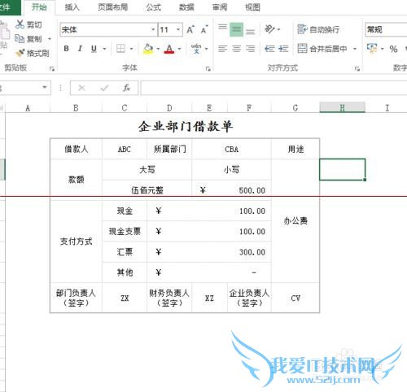Click accounting number format icon
This screenshot has width=407, height=392.
pos(372,49)
